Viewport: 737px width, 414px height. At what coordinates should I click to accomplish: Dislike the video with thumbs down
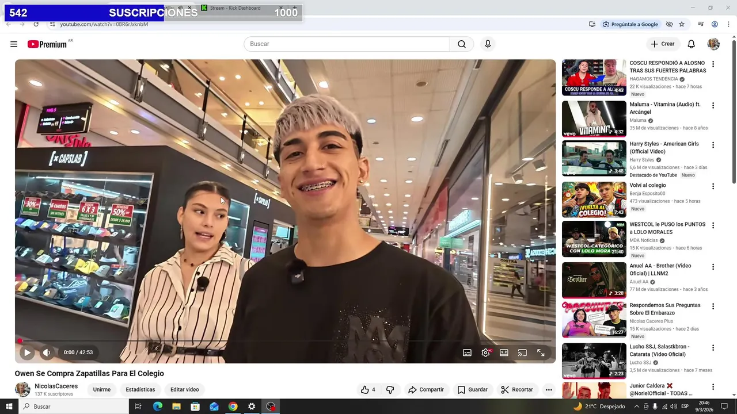point(390,390)
